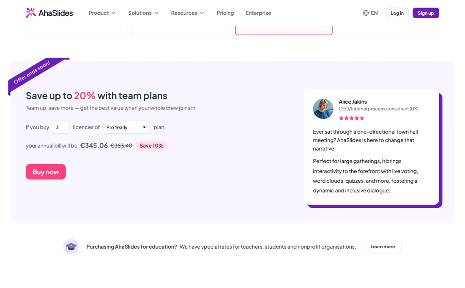Click the struck-through €383.40 price
465x288 pixels.
pos(121,145)
